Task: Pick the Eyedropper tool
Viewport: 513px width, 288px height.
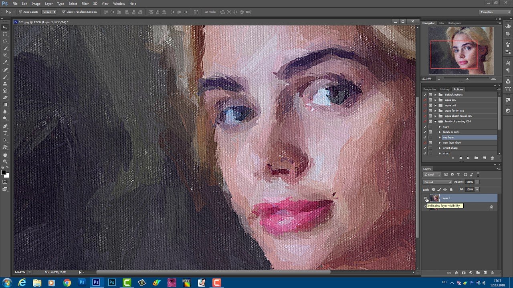Action: [x=5, y=62]
